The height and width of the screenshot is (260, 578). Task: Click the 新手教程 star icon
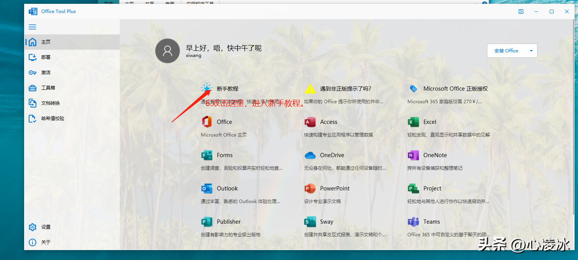(207, 89)
